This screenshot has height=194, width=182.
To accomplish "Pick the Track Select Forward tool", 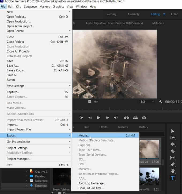I will tap(173, 138).
